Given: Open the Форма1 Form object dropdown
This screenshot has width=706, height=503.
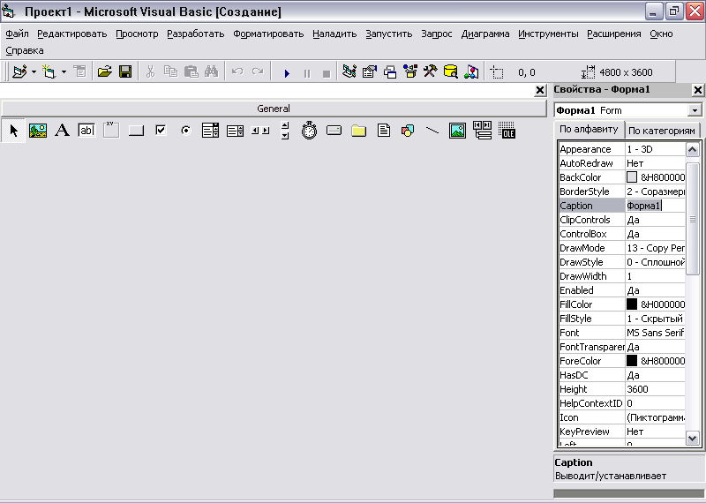Looking at the screenshot, I should (695, 110).
